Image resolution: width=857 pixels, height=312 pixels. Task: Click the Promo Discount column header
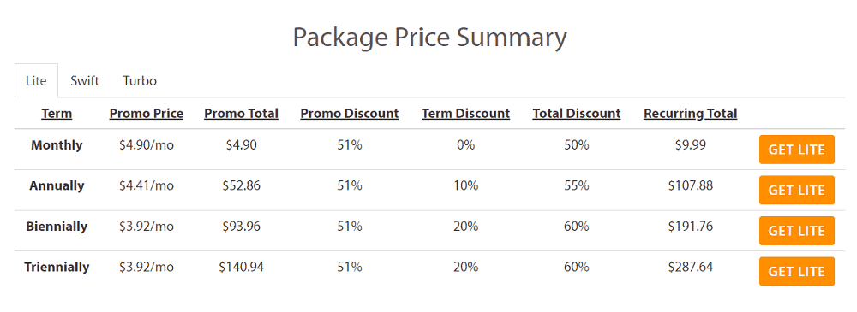(350, 114)
